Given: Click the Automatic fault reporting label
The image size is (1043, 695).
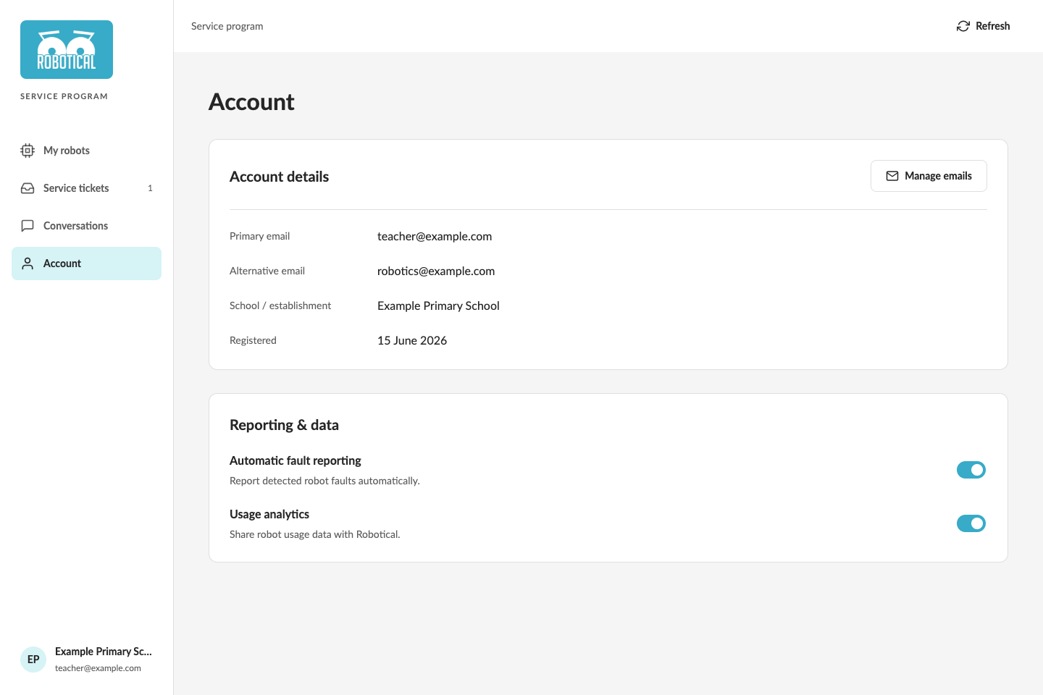Looking at the screenshot, I should pyautogui.click(x=296, y=460).
